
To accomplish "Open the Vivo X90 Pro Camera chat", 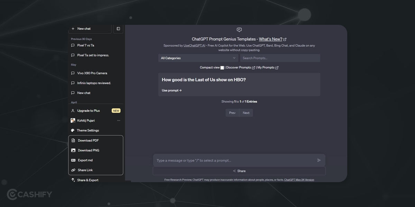I will click(x=92, y=73).
